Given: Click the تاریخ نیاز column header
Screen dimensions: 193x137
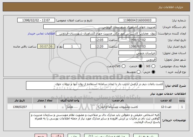Looking at the screenshot, I should [x=20, y=100].
